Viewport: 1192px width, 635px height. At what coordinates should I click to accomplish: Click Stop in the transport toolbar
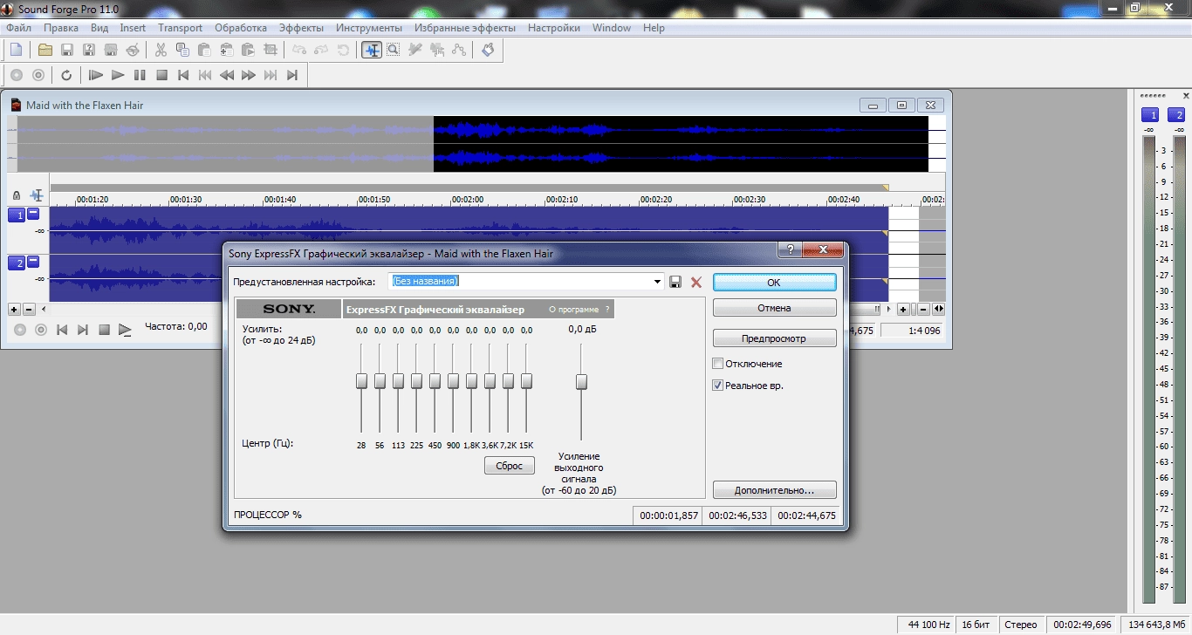161,76
